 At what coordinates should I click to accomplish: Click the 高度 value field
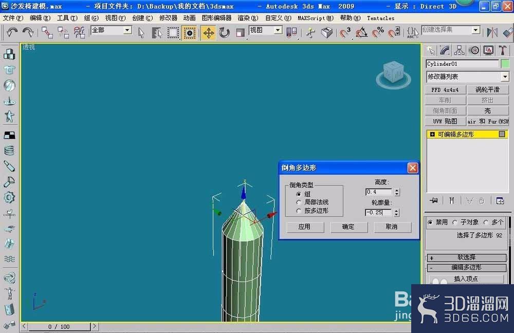379,192
